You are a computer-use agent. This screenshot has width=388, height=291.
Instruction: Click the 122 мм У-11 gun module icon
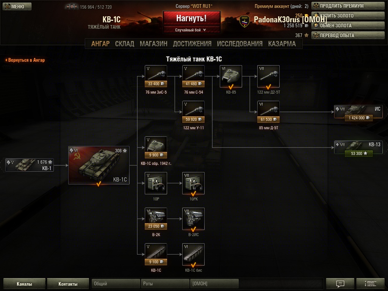(194, 112)
